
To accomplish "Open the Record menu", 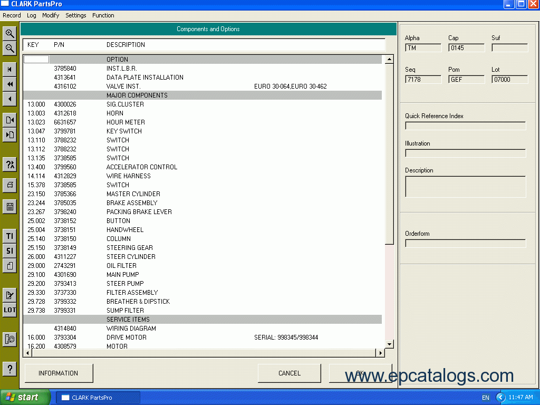I will pyautogui.click(x=12, y=15).
